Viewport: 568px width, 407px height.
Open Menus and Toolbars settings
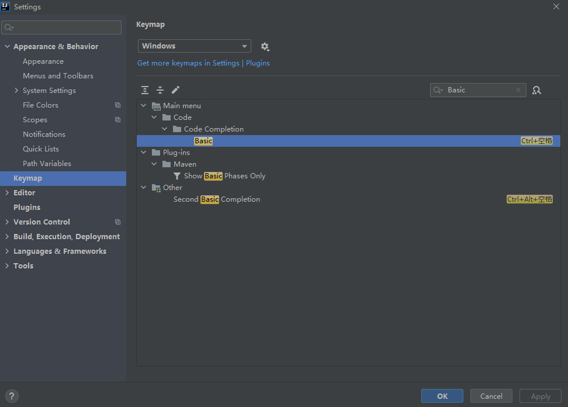(58, 76)
